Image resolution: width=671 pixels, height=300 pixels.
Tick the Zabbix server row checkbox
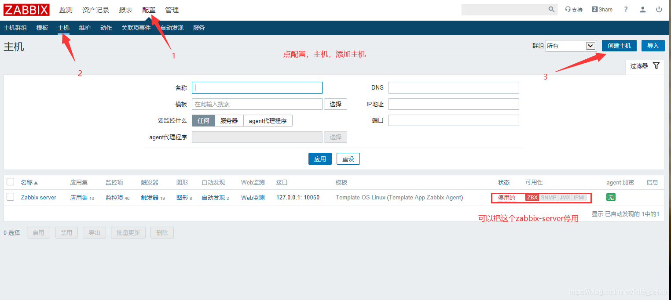coord(11,197)
